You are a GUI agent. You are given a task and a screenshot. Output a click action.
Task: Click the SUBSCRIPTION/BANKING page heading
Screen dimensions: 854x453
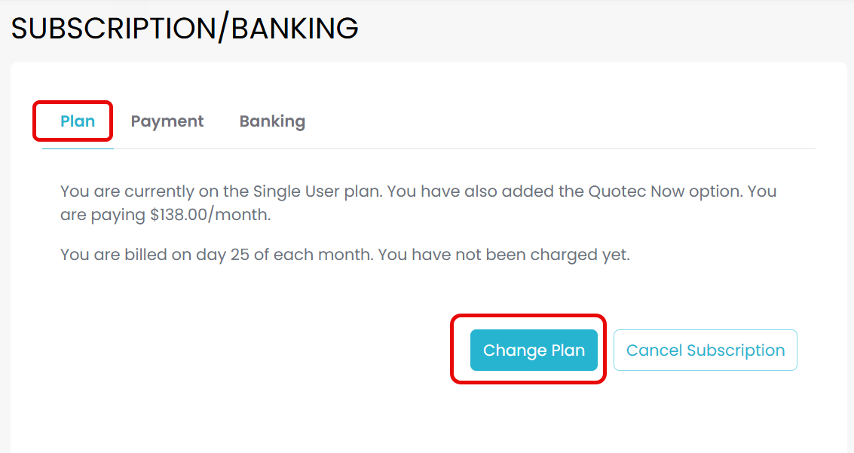tap(185, 29)
